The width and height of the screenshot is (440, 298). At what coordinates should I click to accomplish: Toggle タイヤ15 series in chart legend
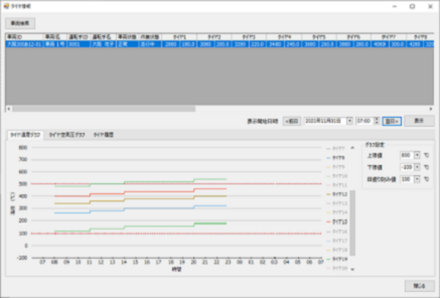tap(337, 222)
